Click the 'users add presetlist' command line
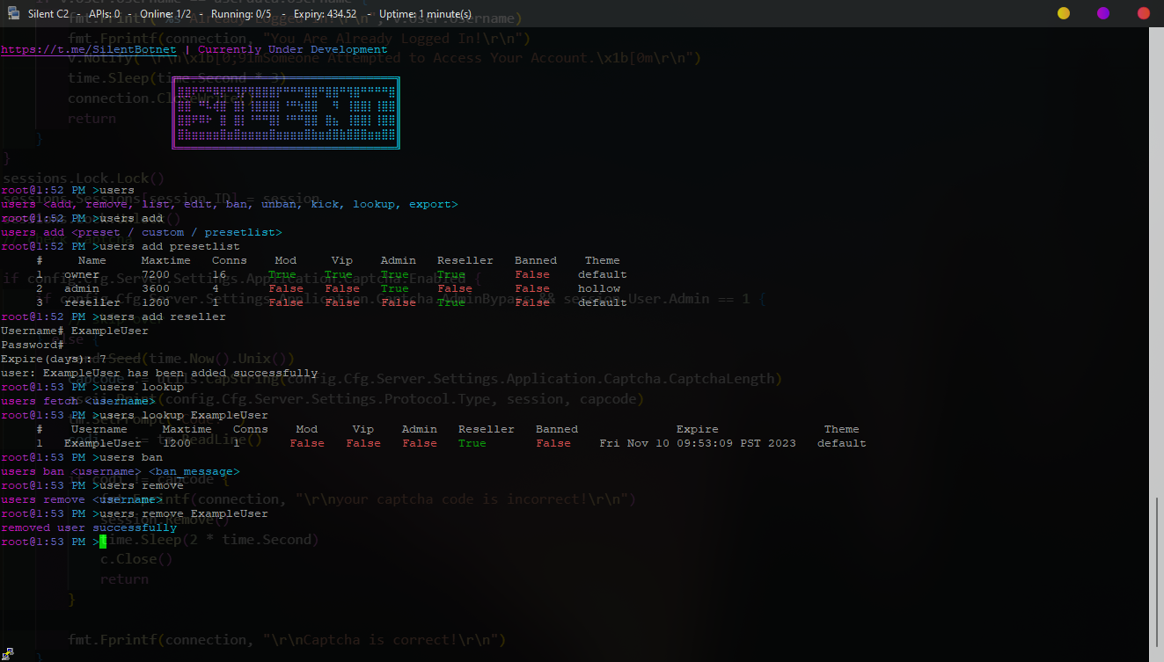This screenshot has width=1164, height=662. tap(121, 246)
